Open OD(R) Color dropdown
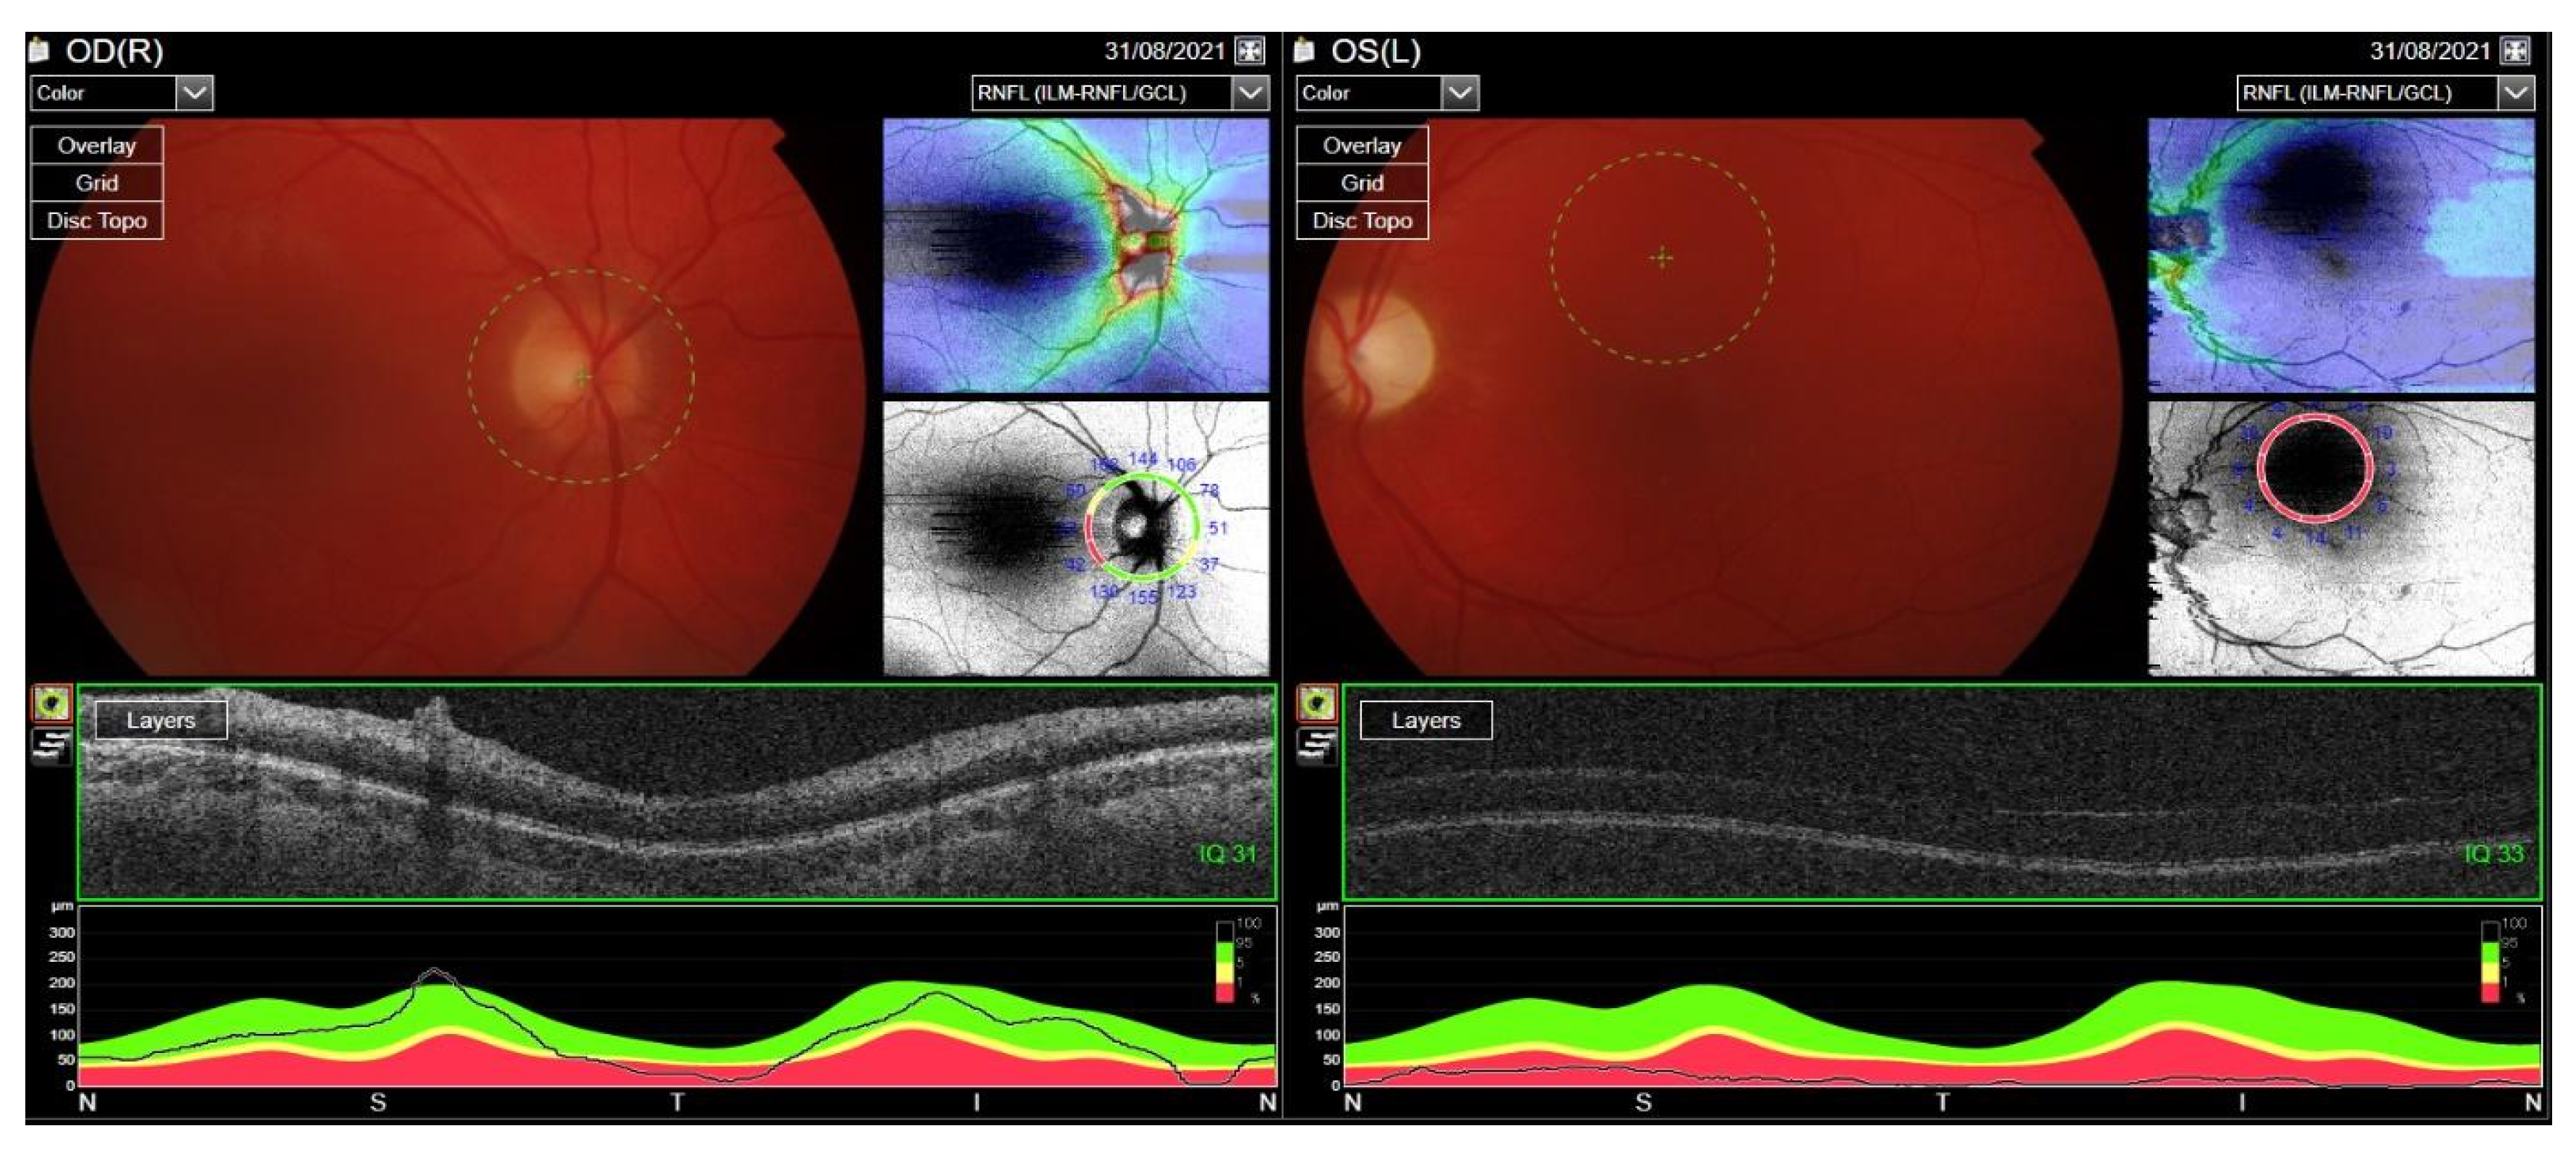Screen dimensions: 2576x1152 (194, 93)
